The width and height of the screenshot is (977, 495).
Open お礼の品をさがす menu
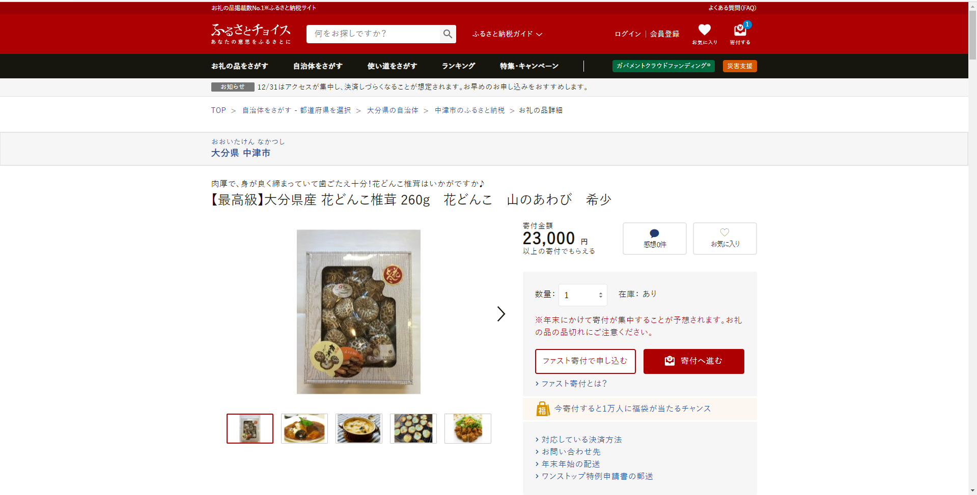pos(240,66)
